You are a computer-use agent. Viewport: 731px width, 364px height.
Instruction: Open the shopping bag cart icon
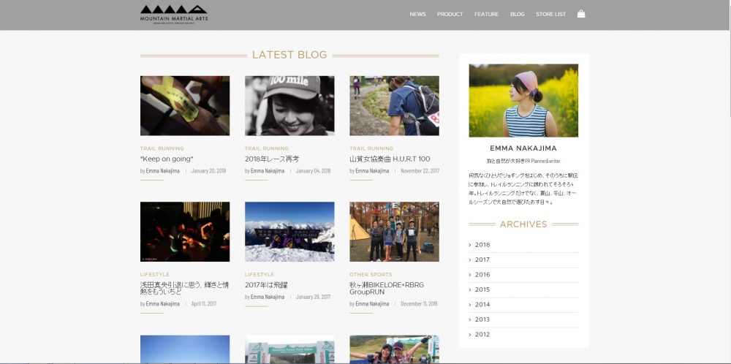click(x=581, y=14)
